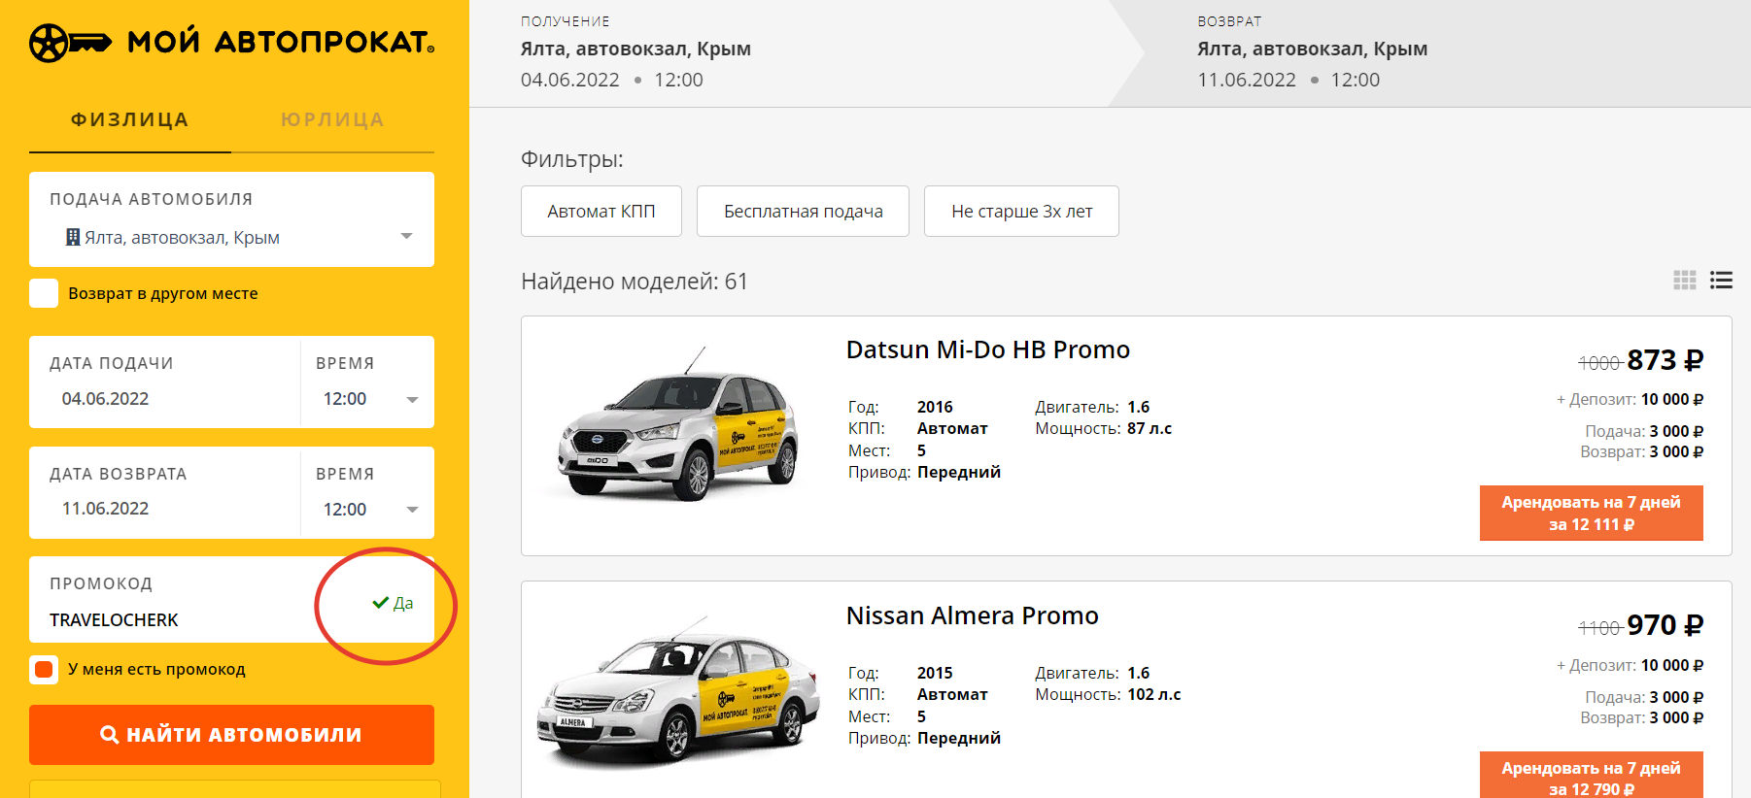The height and width of the screenshot is (798, 1751).
Task: Click the Дата подачи field 04.06.2022
Action: point(165,382)
